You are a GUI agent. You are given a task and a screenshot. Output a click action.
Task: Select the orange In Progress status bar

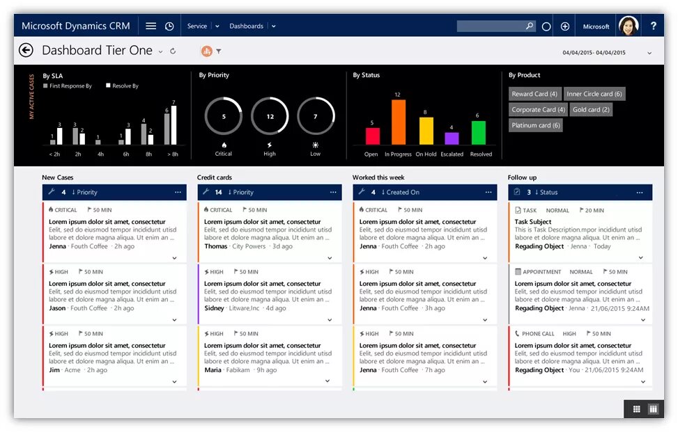point(399,122)
